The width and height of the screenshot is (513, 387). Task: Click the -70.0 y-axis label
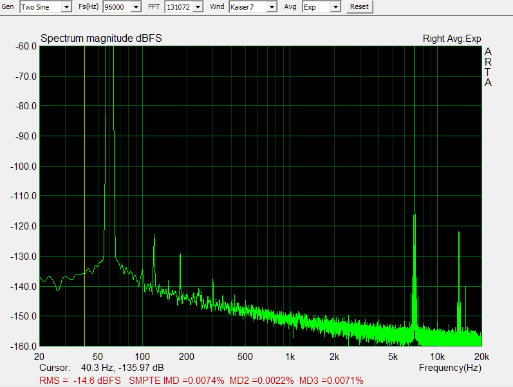coord(26,76)
